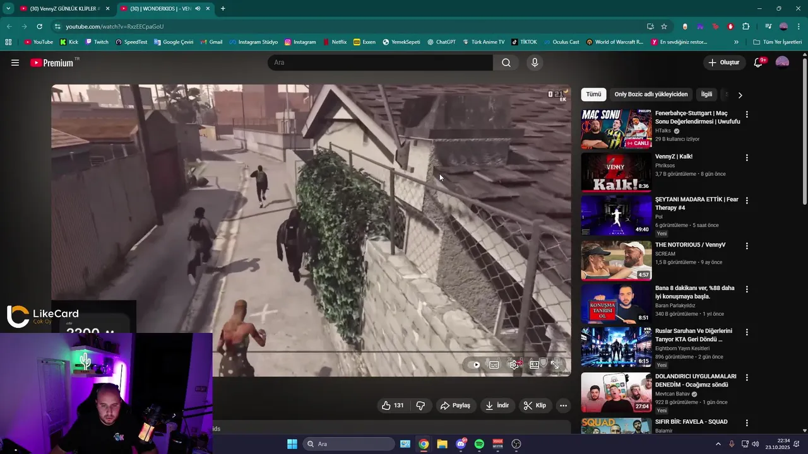The height and width of the screenshot is (454, 808).
Task: Select the Tümü filter chip
Action: (593, 95)
